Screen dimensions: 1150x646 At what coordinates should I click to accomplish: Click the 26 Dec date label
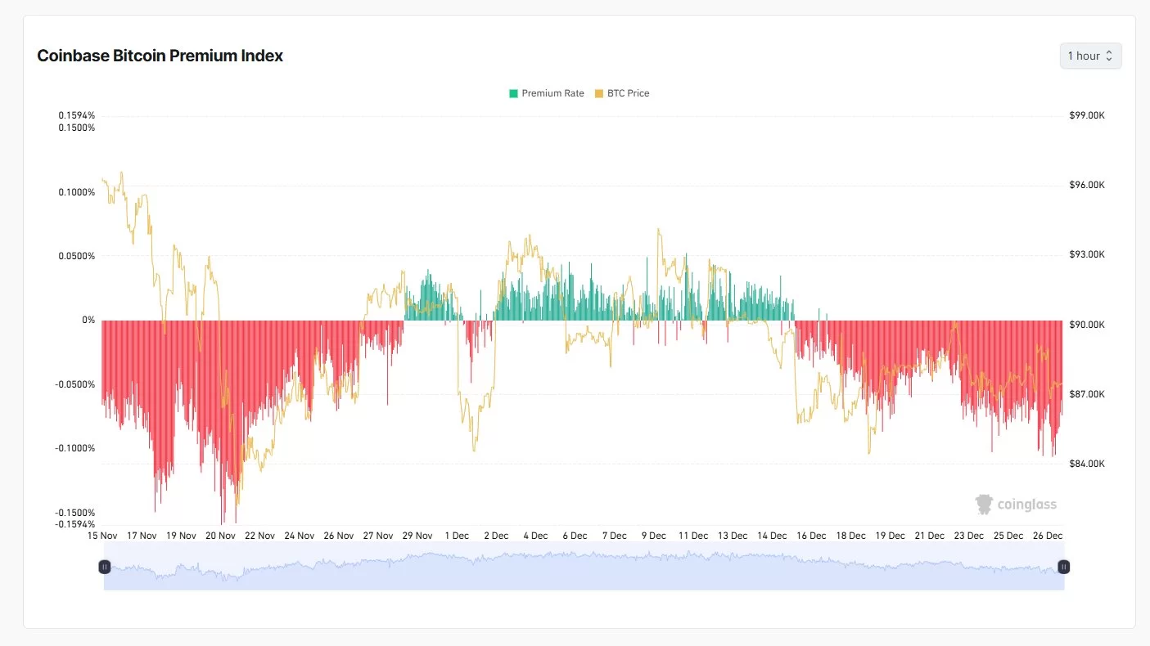[1047, 536]
